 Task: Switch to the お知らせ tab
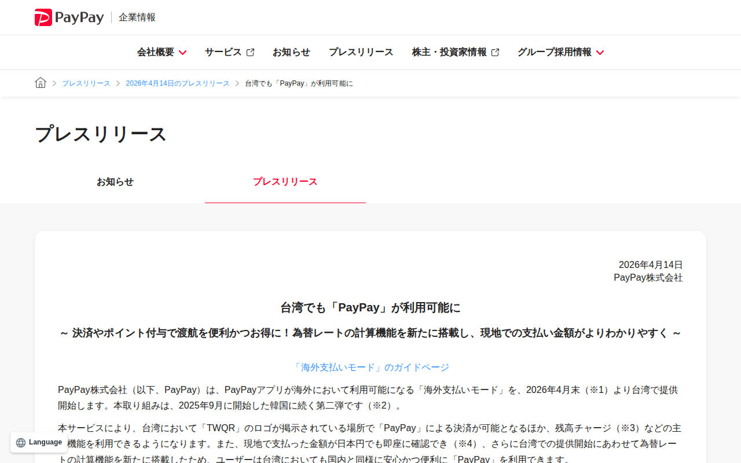tap(115, 182)
